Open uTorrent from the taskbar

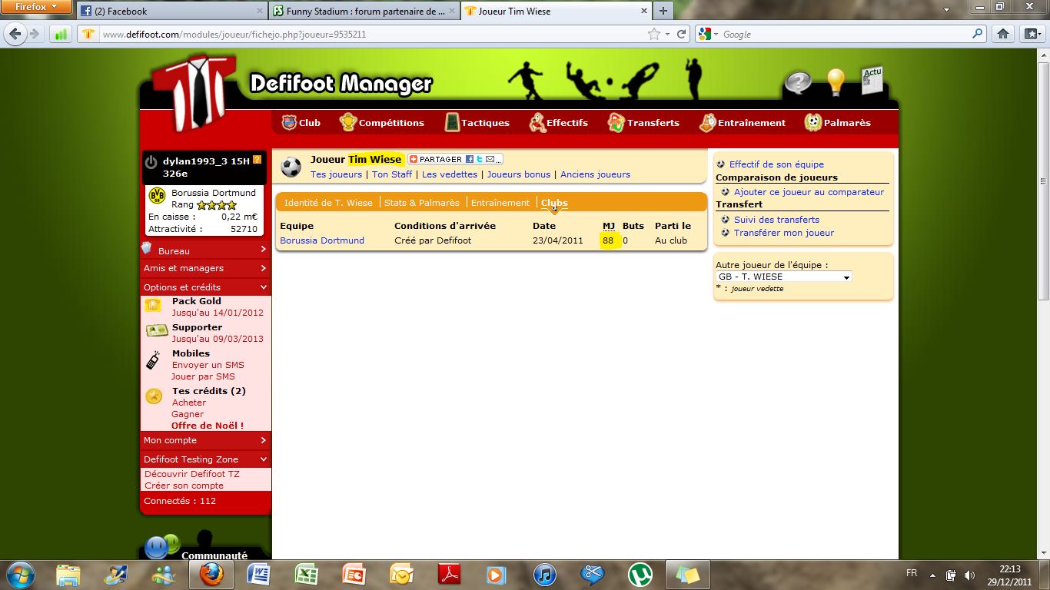click(x=640, y=574)
